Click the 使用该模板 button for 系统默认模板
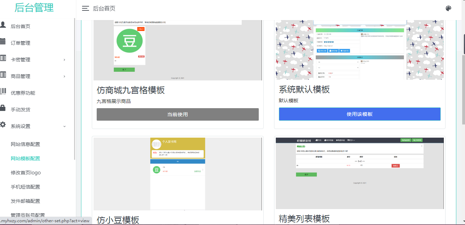The height and width of the screenshot is (225, 465). [360, 114]
